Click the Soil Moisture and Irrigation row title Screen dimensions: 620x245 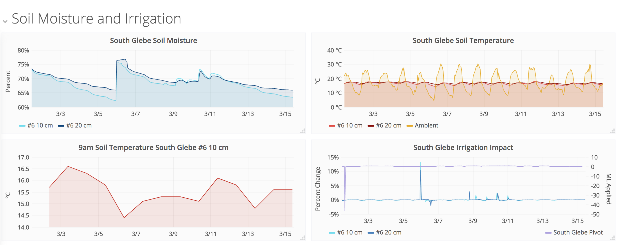pos(96,19)
